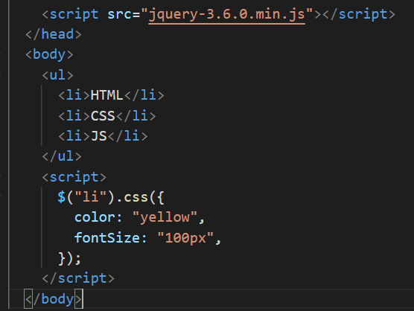Place the cursor at the }); line
Screen dimensions: 414x311
[69, 258]
